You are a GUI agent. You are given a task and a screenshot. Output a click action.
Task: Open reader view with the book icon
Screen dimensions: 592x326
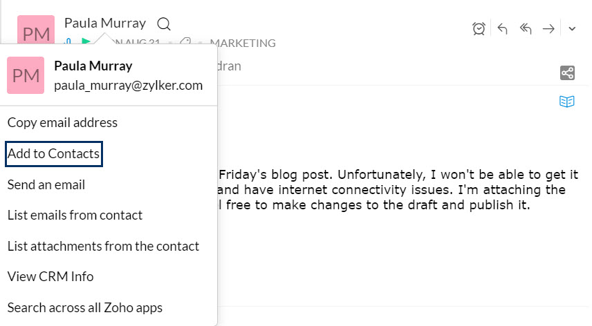point(567,102)
